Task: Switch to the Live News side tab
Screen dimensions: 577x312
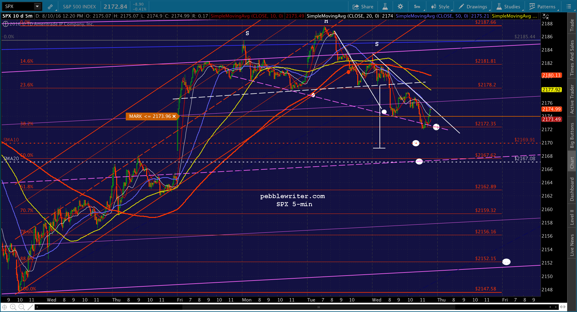Action: 572,245
